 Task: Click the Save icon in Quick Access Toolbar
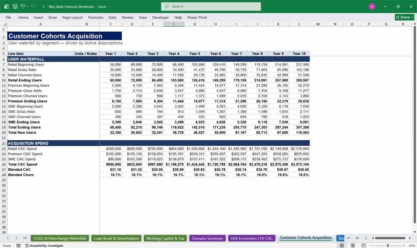[x=15, y=6]
